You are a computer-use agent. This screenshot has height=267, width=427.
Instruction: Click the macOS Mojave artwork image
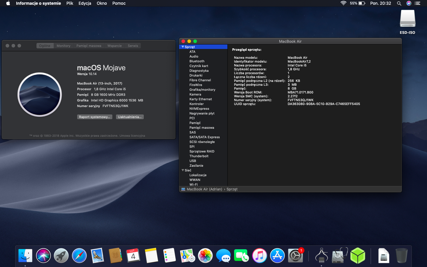pyautogui.click(x=40, y=95)
